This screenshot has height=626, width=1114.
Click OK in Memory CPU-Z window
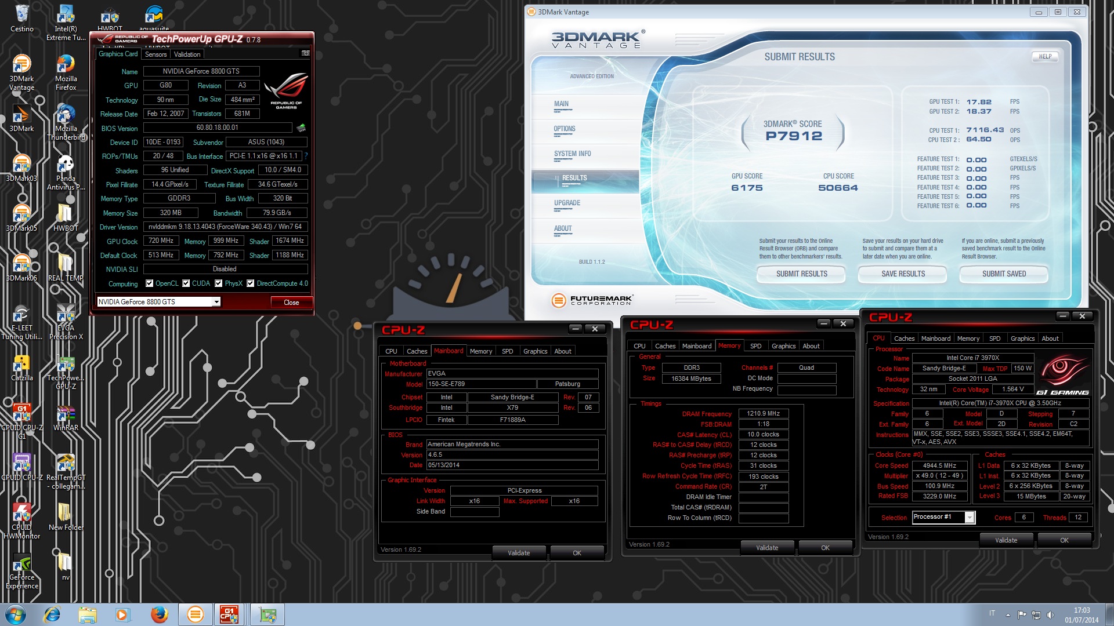click(x=825, y=548)
